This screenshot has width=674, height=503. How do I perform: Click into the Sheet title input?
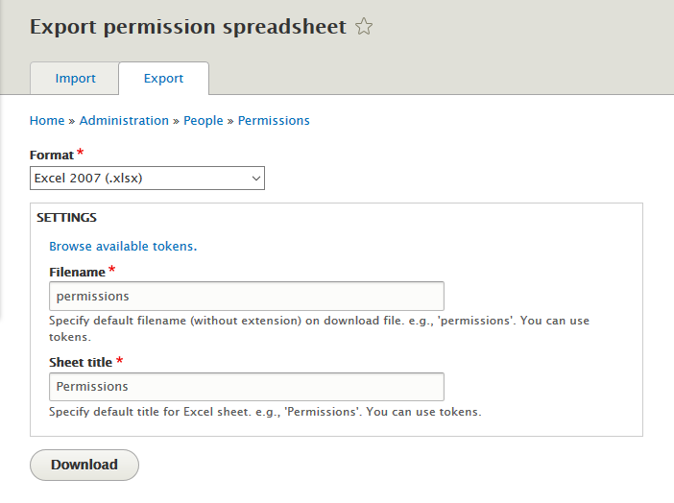pyautogui.click(x=246, y=387)
